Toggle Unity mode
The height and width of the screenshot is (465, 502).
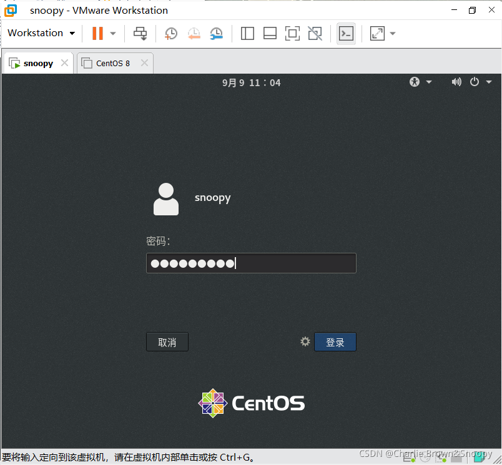(315, 33)
